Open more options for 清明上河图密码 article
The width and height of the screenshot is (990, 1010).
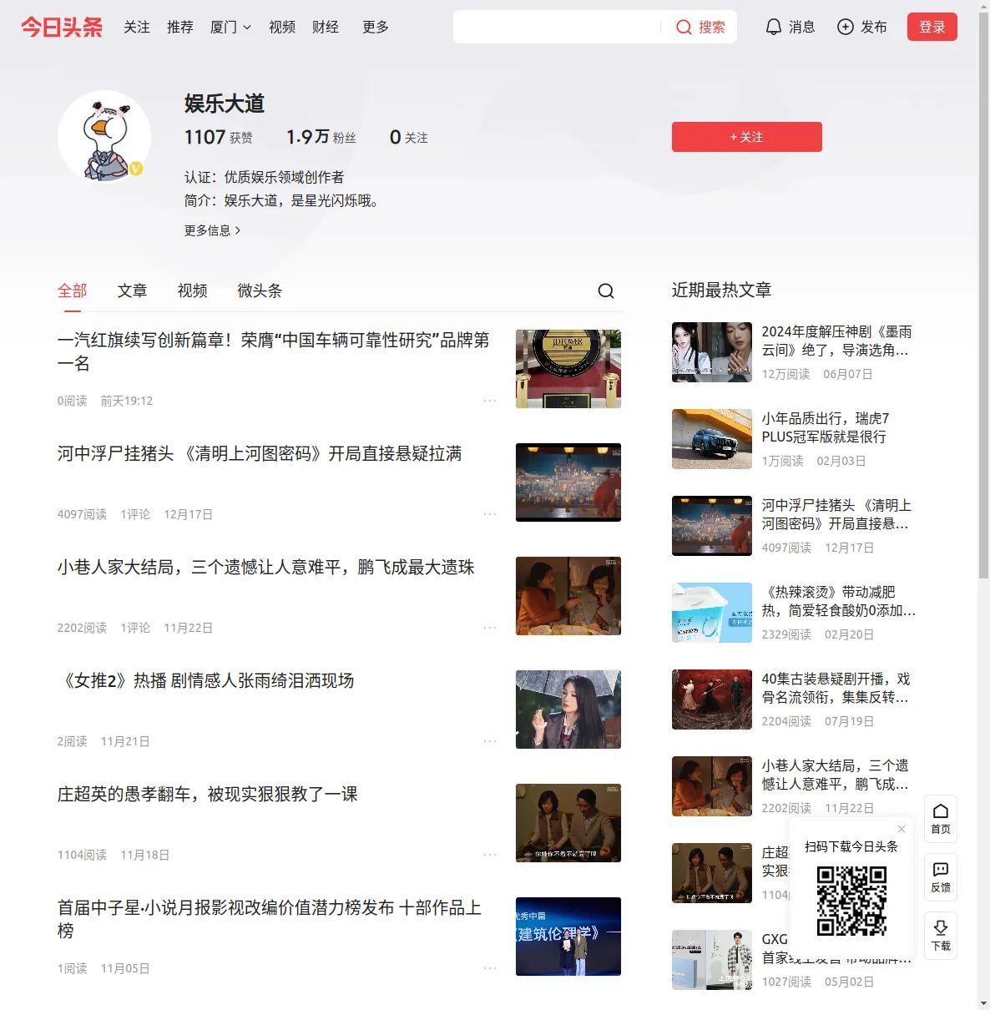coord(490,514)
